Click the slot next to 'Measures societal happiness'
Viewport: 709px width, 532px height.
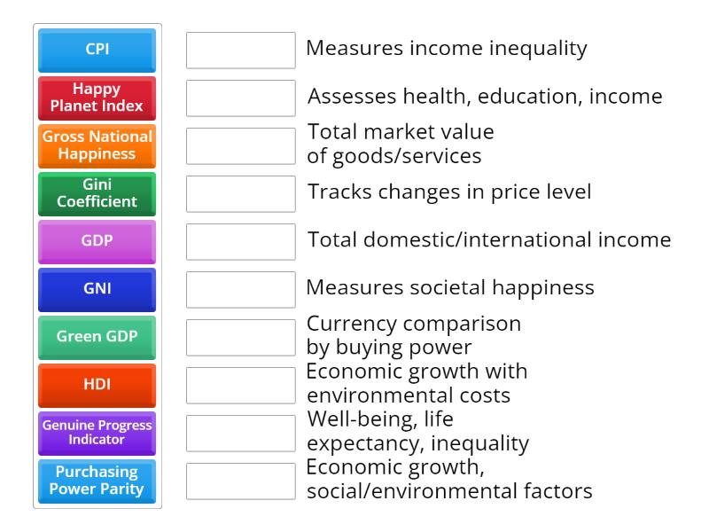[x=240, y=290]
